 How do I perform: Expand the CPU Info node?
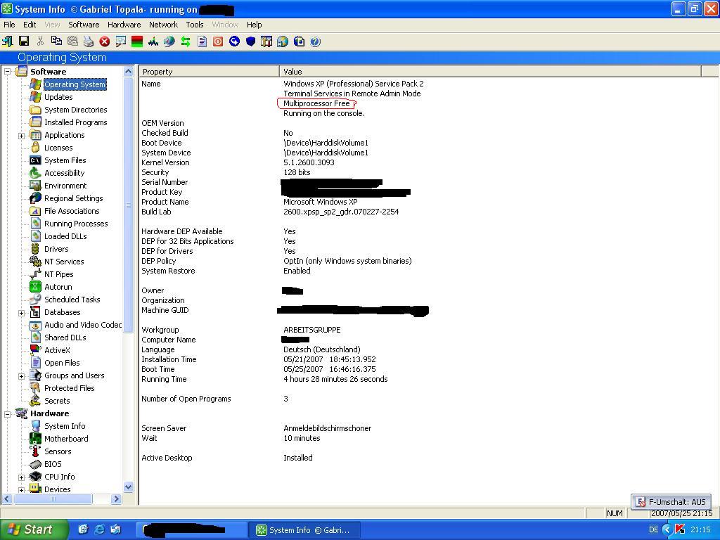[21, 477]
